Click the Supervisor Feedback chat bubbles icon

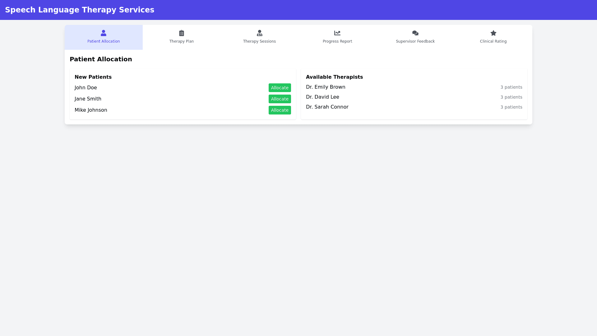[415, 33]
